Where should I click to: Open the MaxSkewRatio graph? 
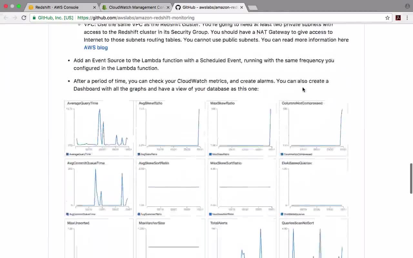(x=242, y=128)
